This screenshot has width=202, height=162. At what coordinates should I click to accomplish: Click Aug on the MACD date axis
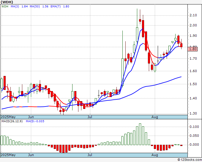click(154, 155)
